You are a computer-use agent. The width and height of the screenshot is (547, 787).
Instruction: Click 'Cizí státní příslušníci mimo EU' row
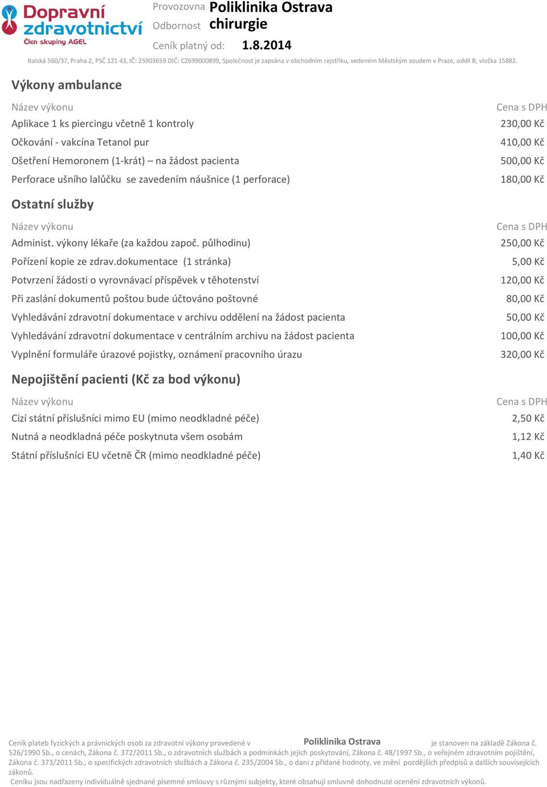pos(278,418)
